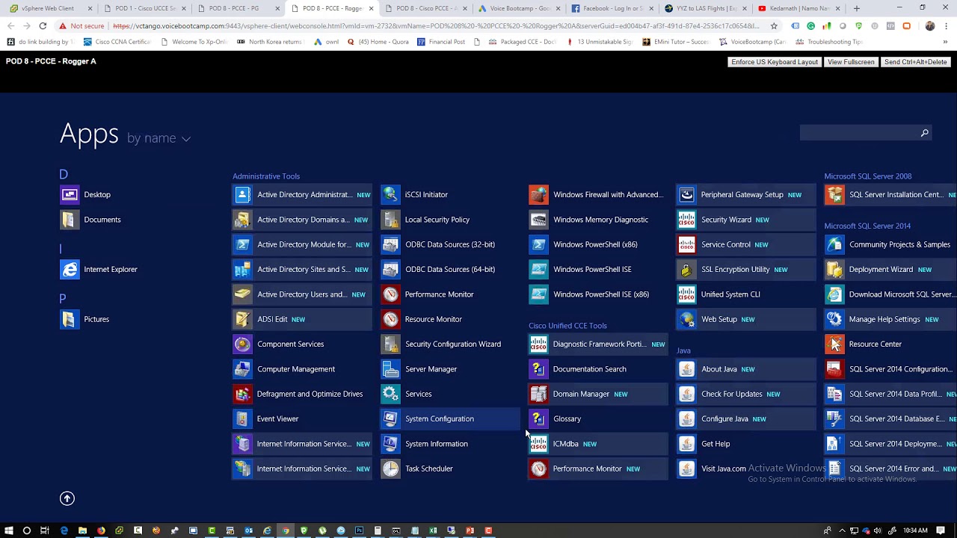Image resolution: width=957 pixels, height=538 pixels.
Task: Open Computer Management icon
Action: pyautogui.click(x=242, y=369)
